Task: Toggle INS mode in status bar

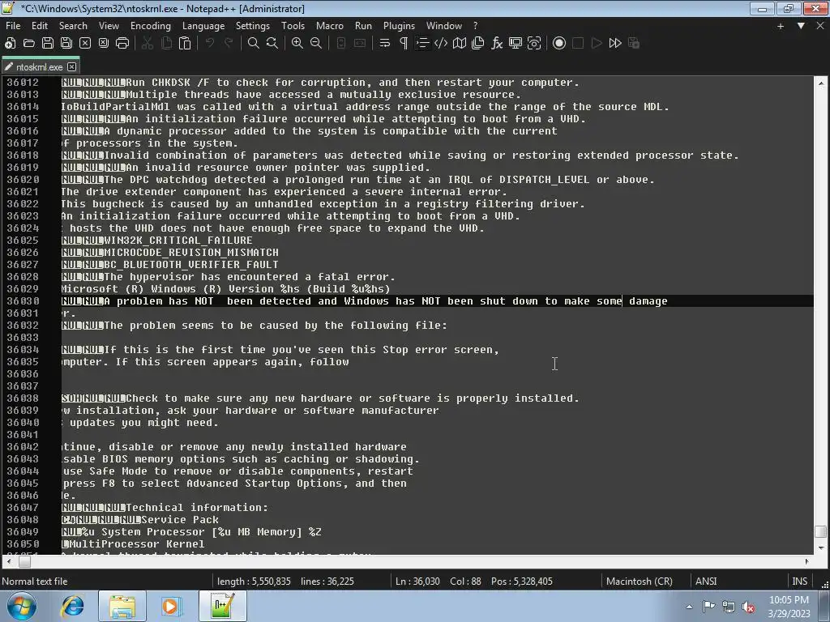Action: [x=799, y=582]
